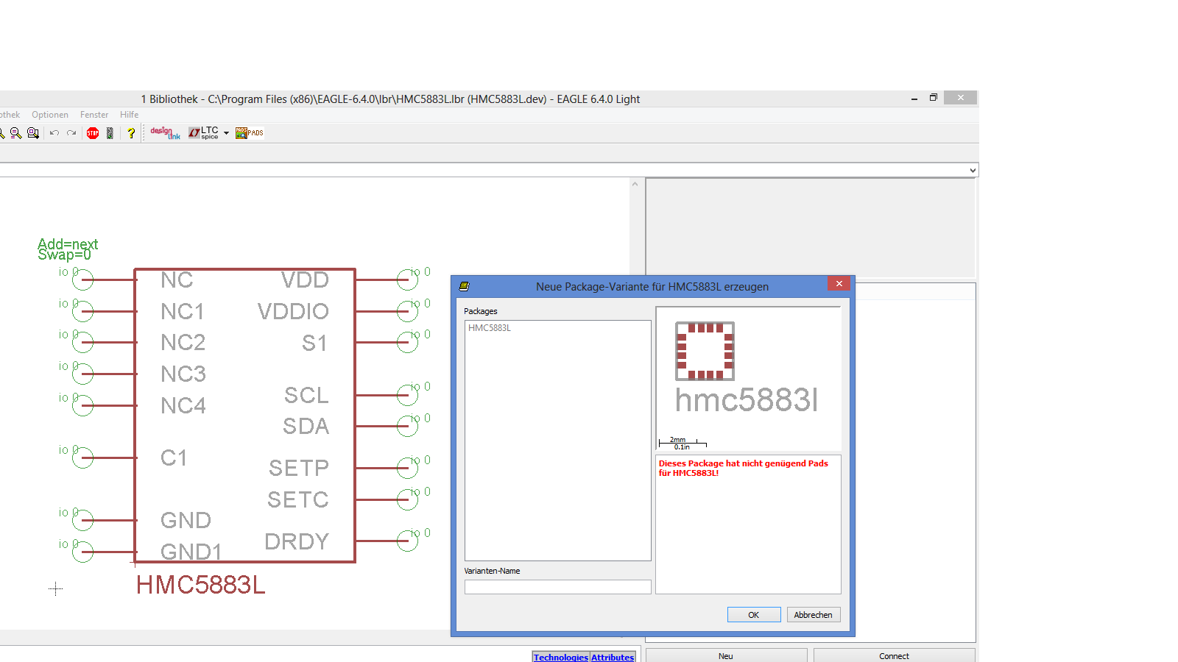Screen dimensions: 1178x662
Task: Open the Optionen menu
Action: click(50, 115)
